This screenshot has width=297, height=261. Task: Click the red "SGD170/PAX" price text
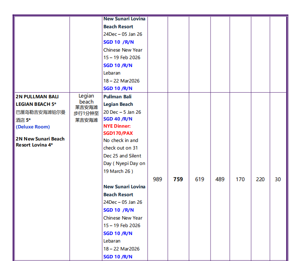click(118, 133)
